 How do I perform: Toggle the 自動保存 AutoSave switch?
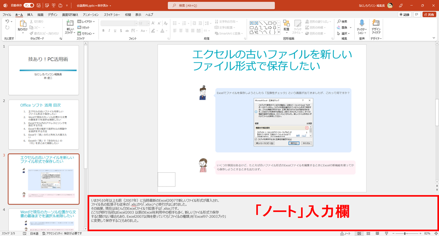point(29,5)
